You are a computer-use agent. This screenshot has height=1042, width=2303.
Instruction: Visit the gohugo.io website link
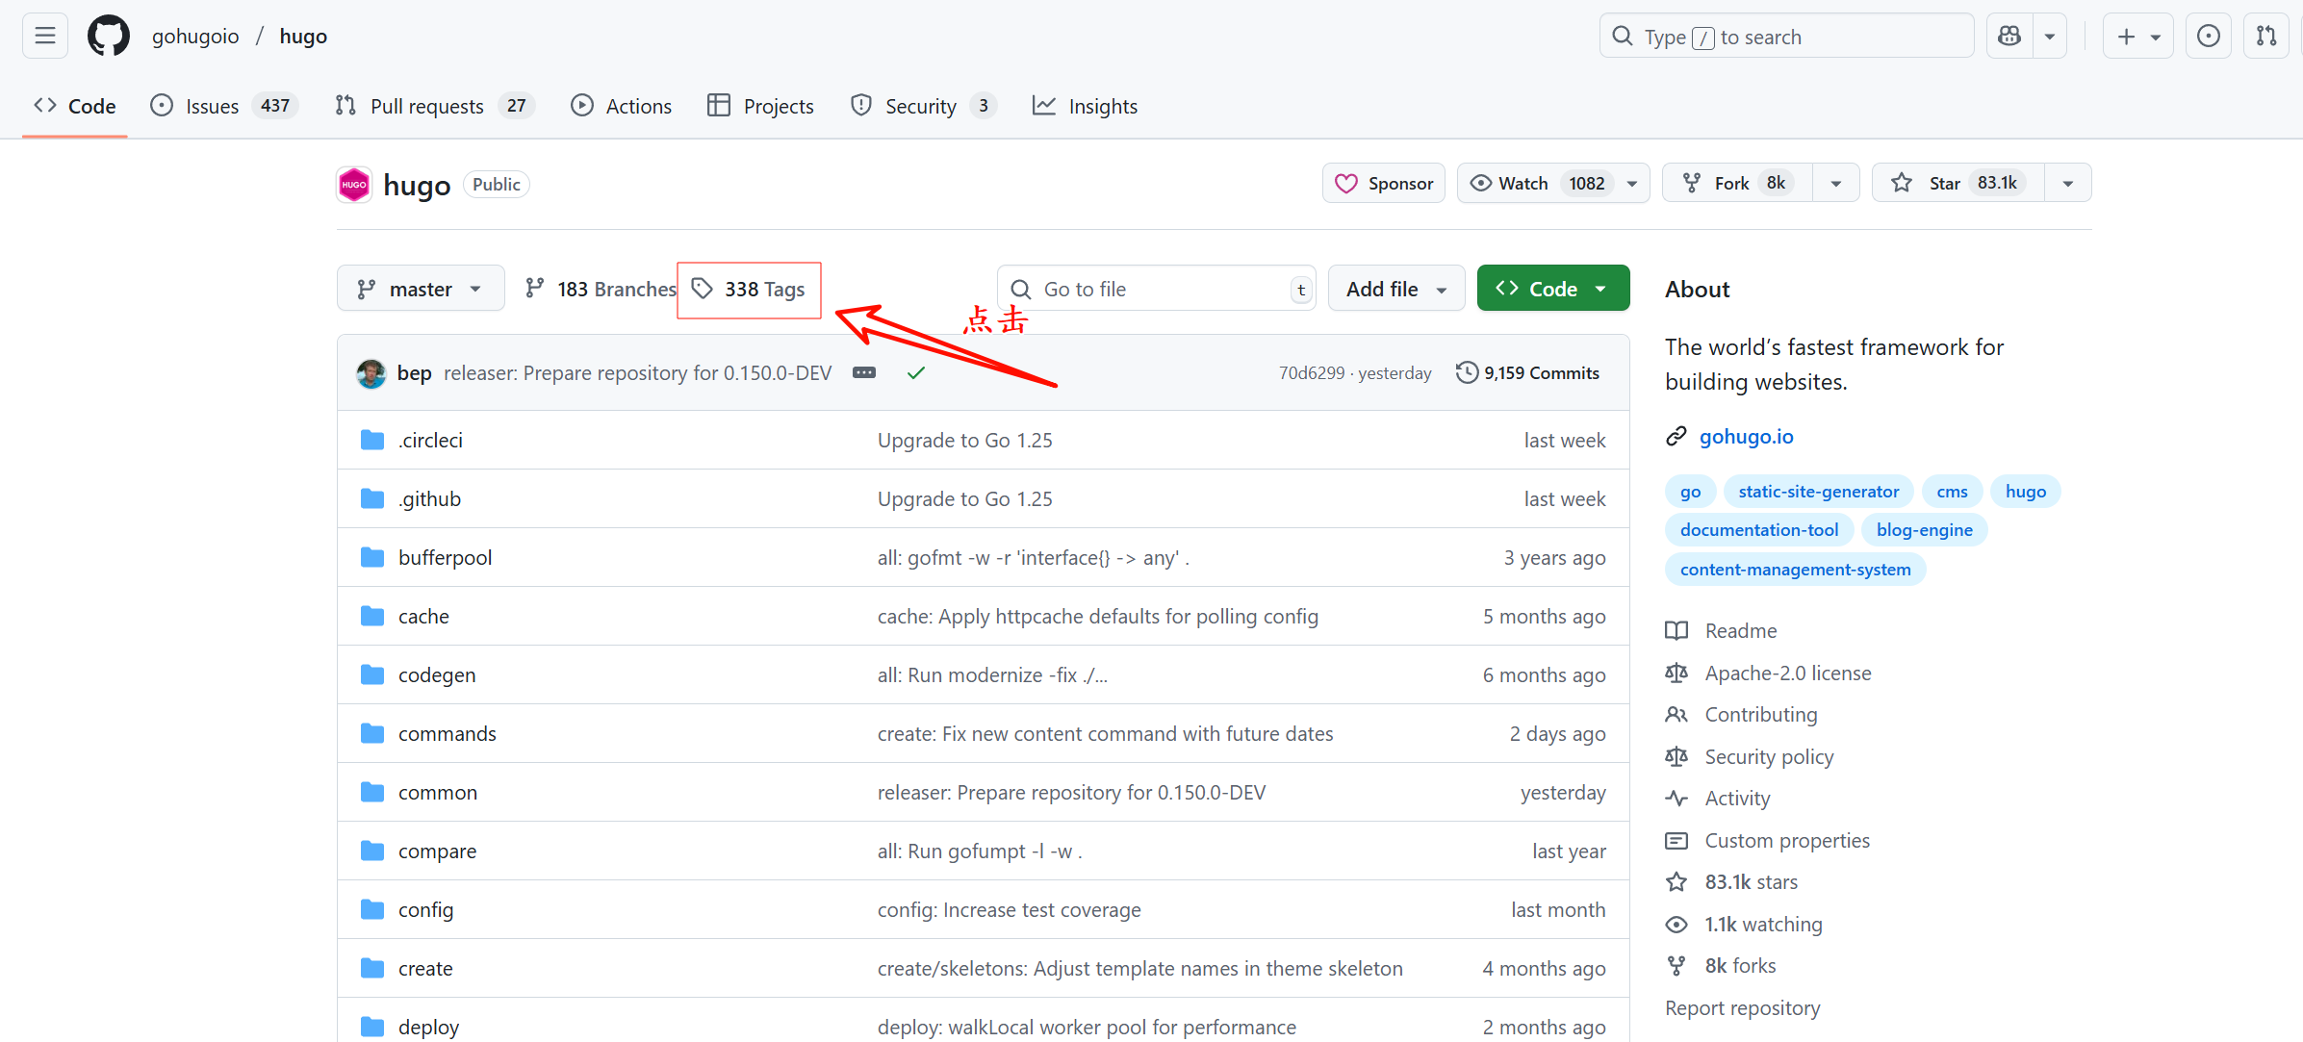[1747, 437]
